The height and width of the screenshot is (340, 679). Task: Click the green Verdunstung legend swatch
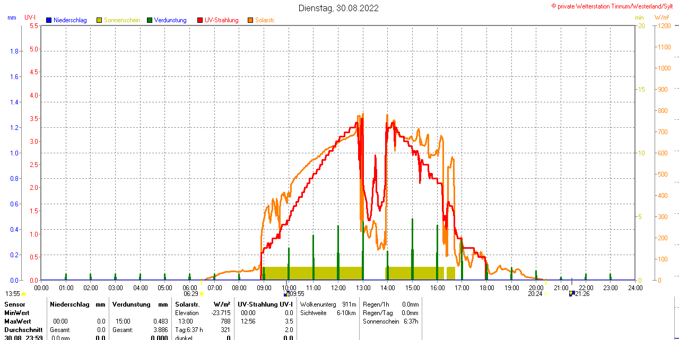point(150,20)
